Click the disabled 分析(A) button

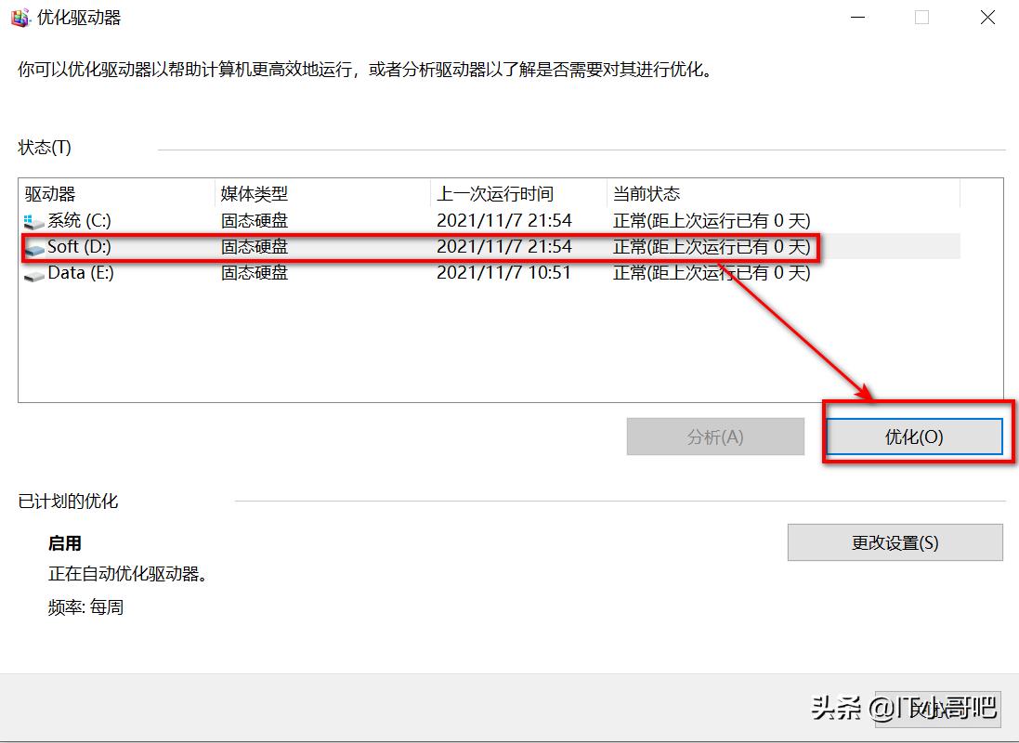click(x=715, y=436)
